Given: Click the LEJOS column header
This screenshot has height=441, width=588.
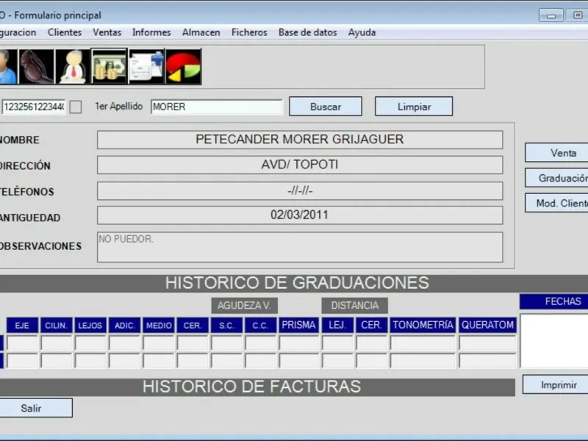Looking at the screenshot, I should pos(90,325).
